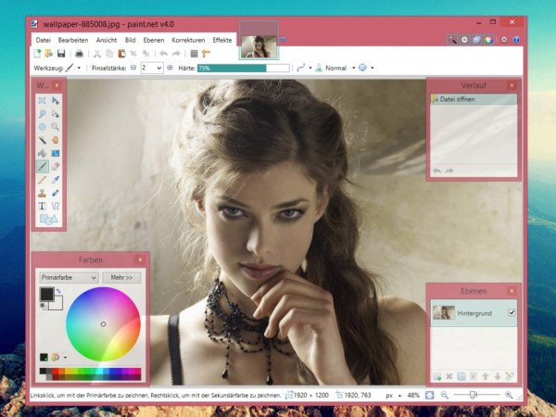Open the Effekte menu
This screenshot has height=417, width=556.
[x=222, y=41]
